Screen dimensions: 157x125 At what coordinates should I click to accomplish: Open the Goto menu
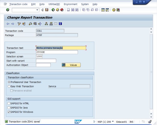(42, 4)
